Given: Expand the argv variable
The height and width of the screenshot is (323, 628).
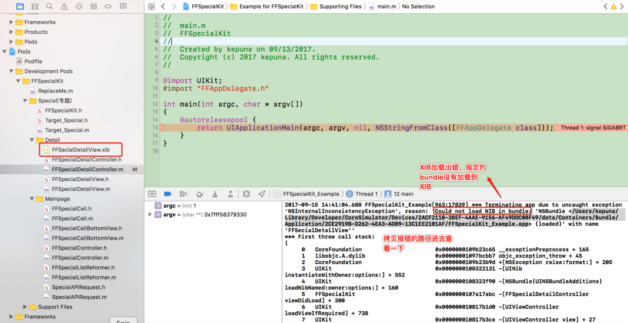Looking at the screenshot, I should 150,215.
